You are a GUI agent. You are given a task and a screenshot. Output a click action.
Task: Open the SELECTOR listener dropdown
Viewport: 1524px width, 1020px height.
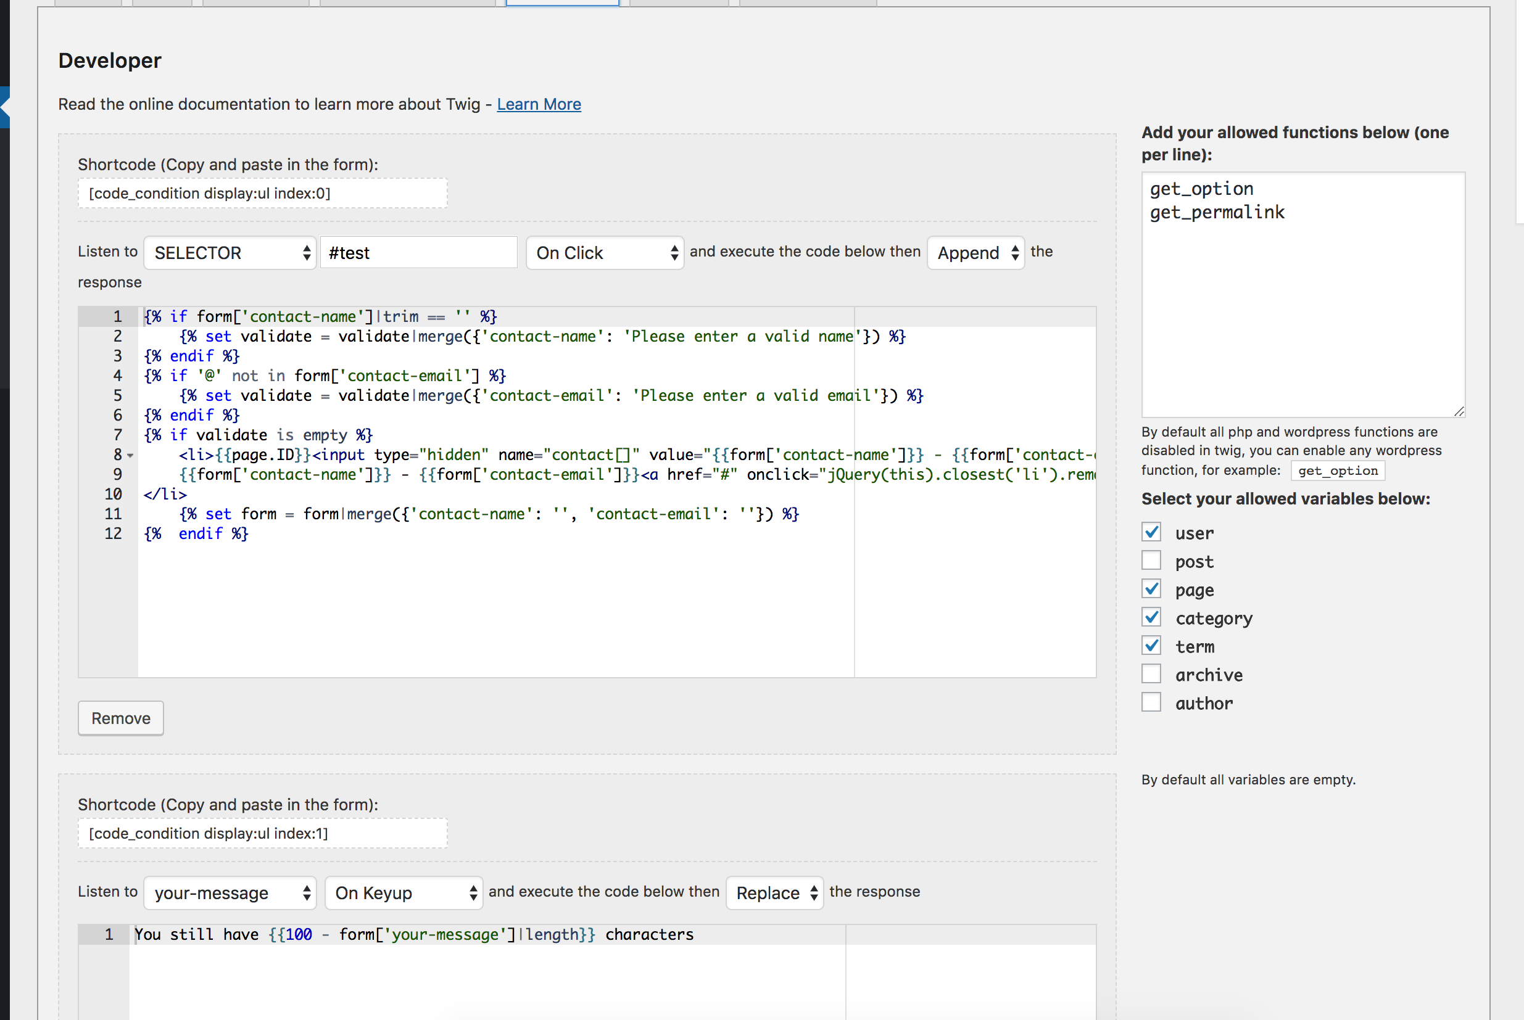pos(229,252)
